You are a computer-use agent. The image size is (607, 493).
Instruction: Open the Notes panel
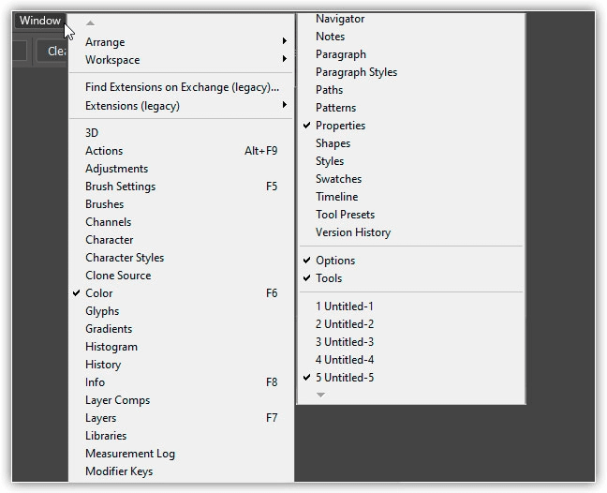pyautogui.click(x=411, y=37)
